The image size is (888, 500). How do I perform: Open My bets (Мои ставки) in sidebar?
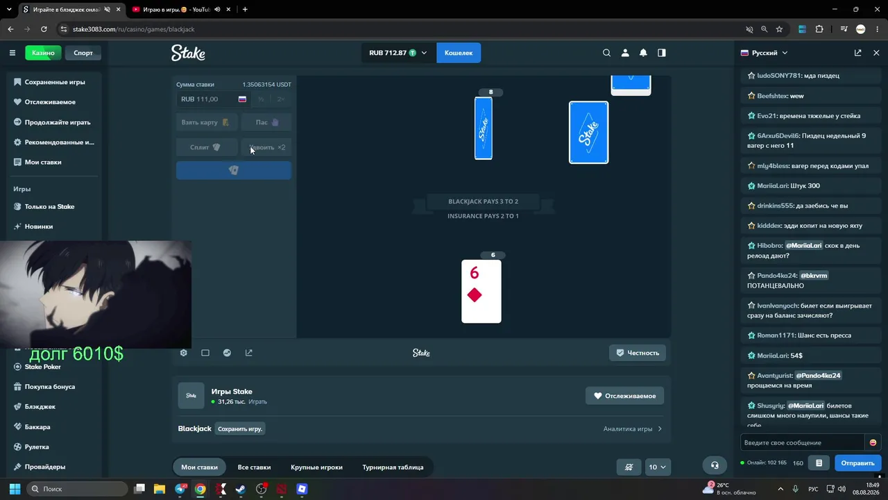tap(43, 162)
